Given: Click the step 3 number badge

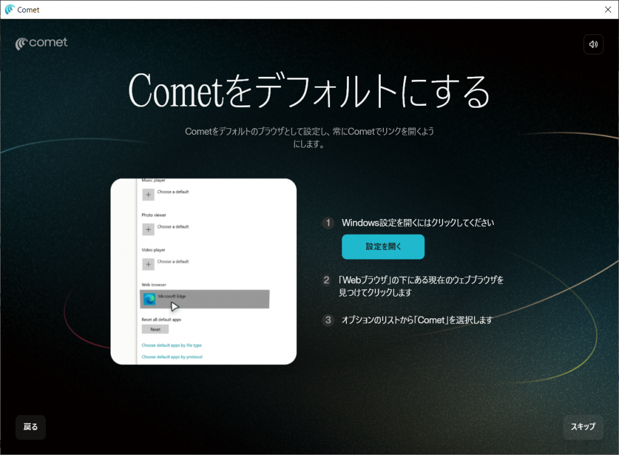Looking at the screenshot, I should tap(328, 321).
